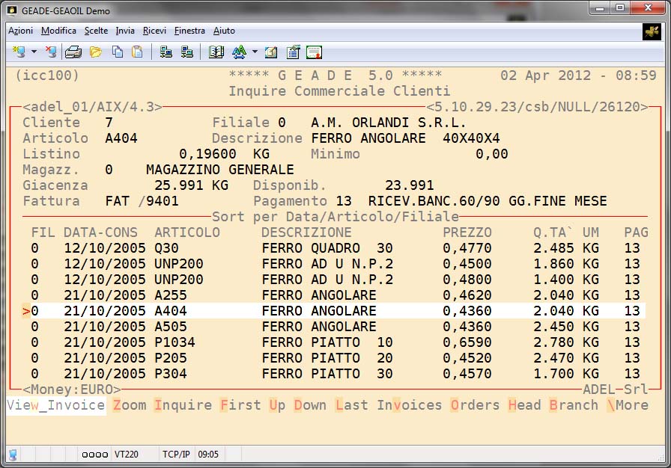Click the printer icon in toolbar
This screenshot has height=468, width=671.
tap(73, 52)
